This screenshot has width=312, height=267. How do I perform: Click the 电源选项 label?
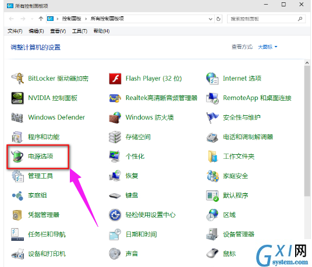40,156
